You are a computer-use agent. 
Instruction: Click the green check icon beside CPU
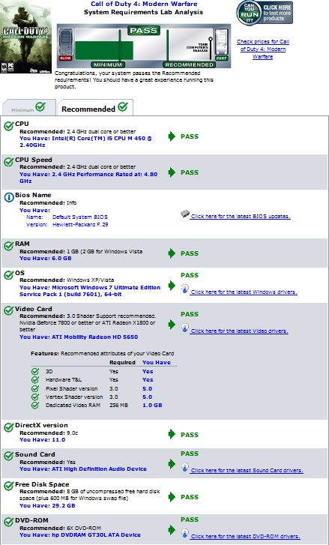click(9, 126)
